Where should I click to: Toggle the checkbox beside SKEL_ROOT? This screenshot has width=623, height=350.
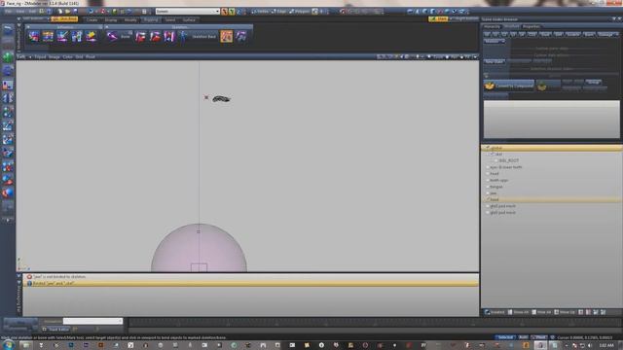point(496,160)
